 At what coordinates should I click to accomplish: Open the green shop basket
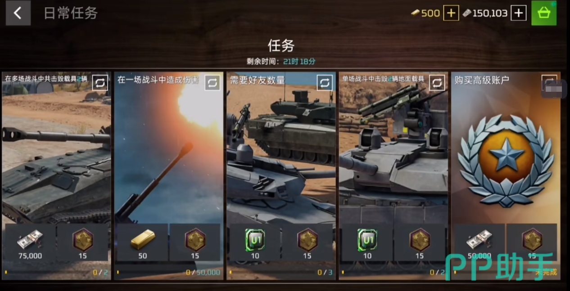[544, 13]
